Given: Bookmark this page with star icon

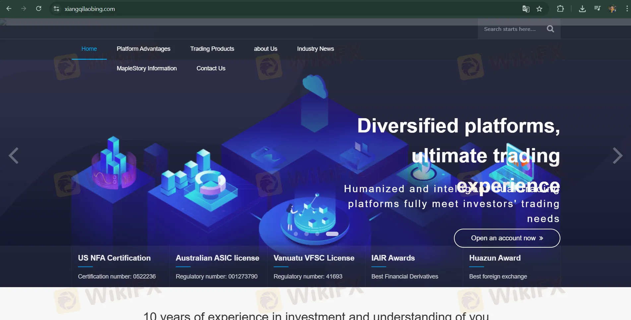Looking at the screenshot, I should [539, 9].
